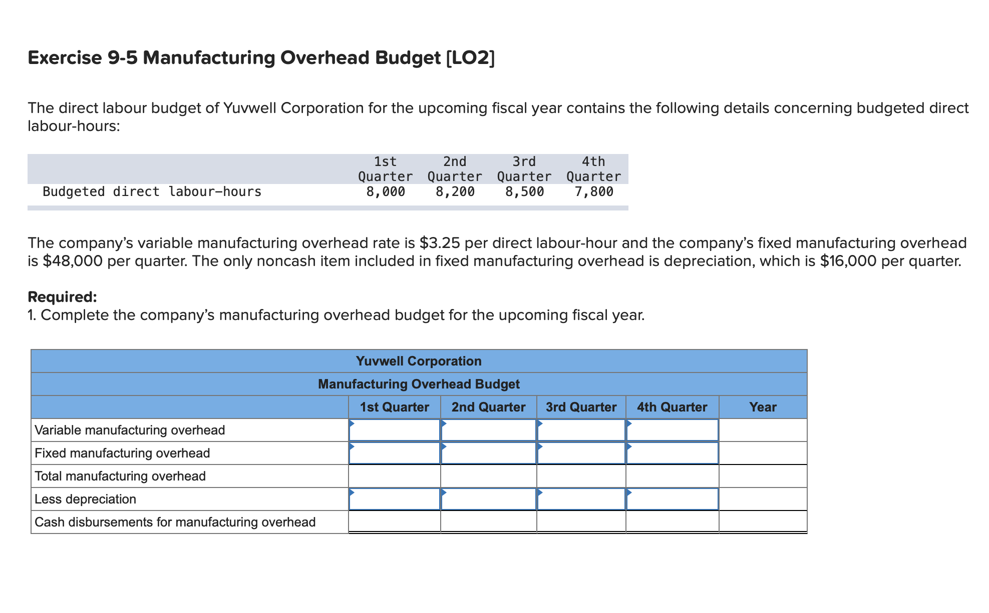Click Total manufacturing overhead Year cell
This screenshot has width=989, height=613.
763,476
